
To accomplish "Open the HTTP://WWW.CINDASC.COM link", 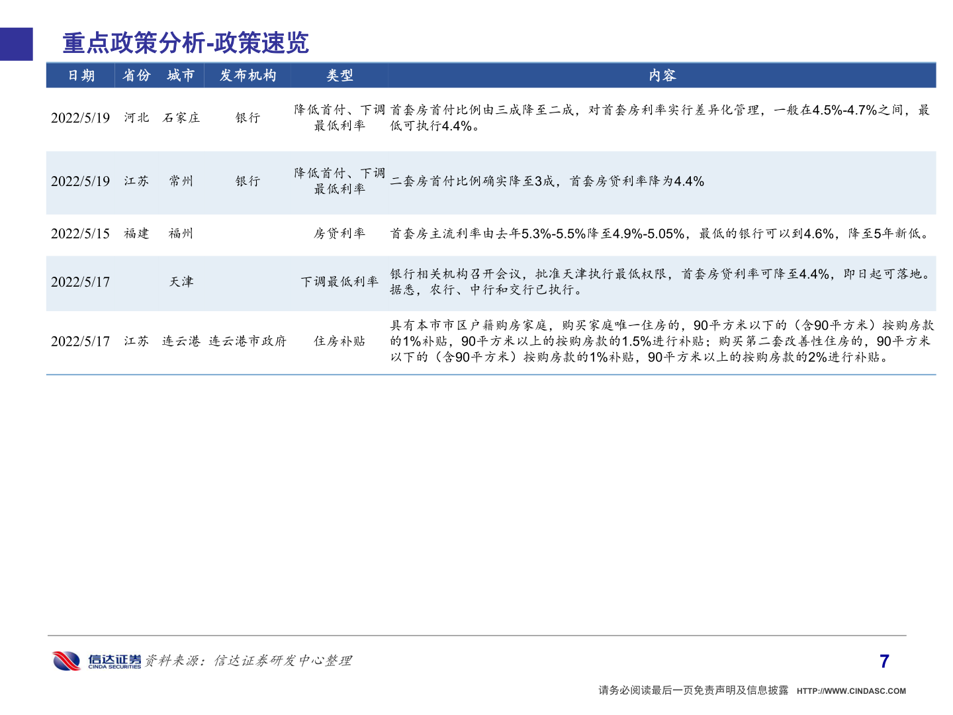I will 851,691.
